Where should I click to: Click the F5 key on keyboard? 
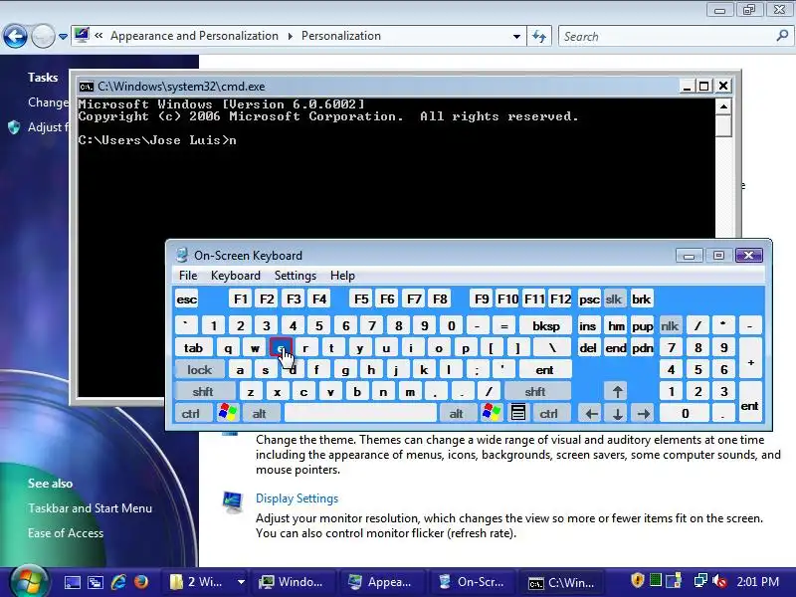(x=361, y=299)
